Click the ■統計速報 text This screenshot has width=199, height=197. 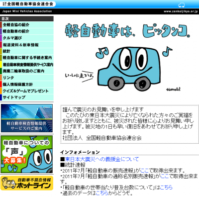(73, 165)
